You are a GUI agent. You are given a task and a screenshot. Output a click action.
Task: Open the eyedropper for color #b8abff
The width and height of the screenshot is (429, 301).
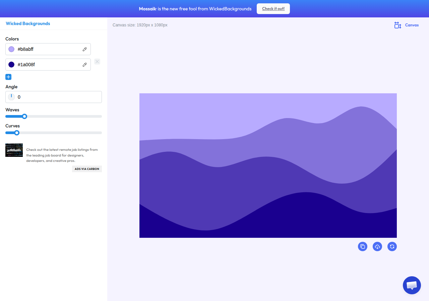(85, 49)
